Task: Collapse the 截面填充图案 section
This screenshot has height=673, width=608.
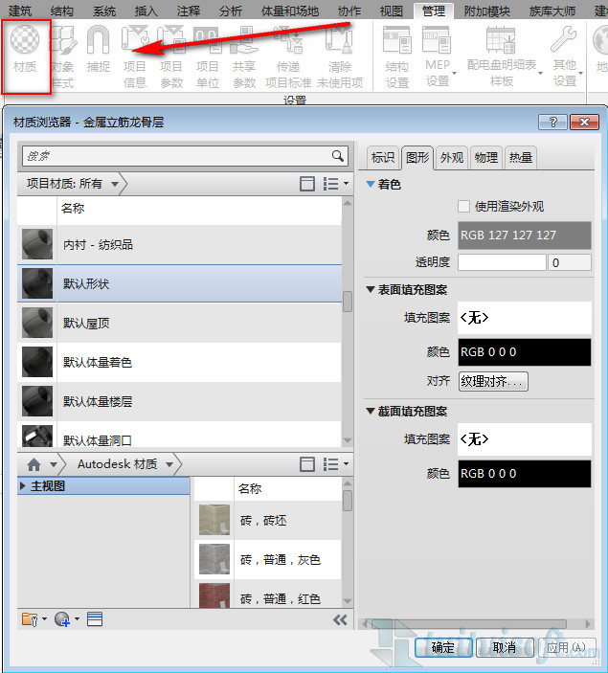Action: 371,412
